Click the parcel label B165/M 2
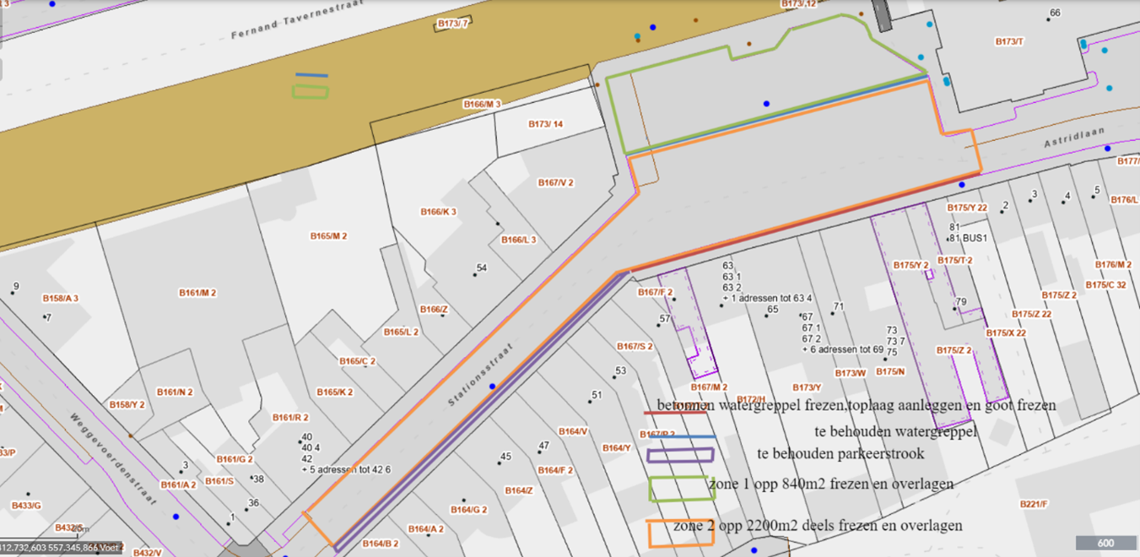 (x=328, y=236)
